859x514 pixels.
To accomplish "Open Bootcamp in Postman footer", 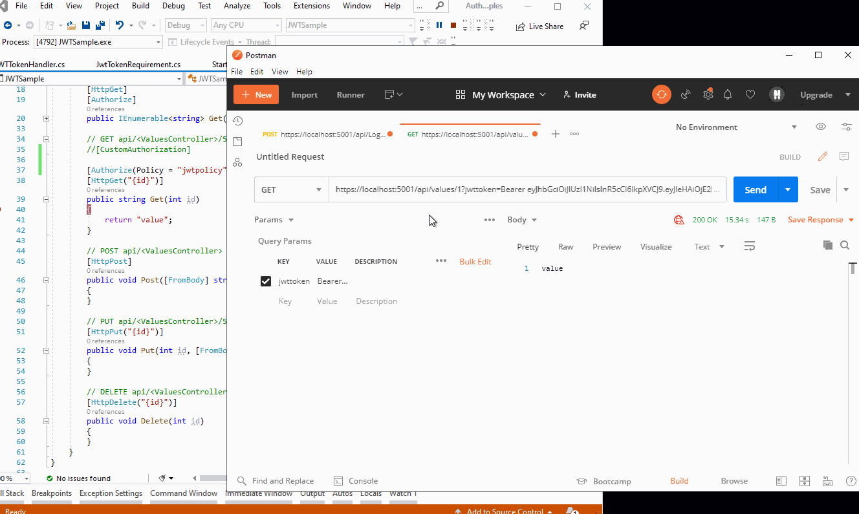I will (x=604, y=481).
